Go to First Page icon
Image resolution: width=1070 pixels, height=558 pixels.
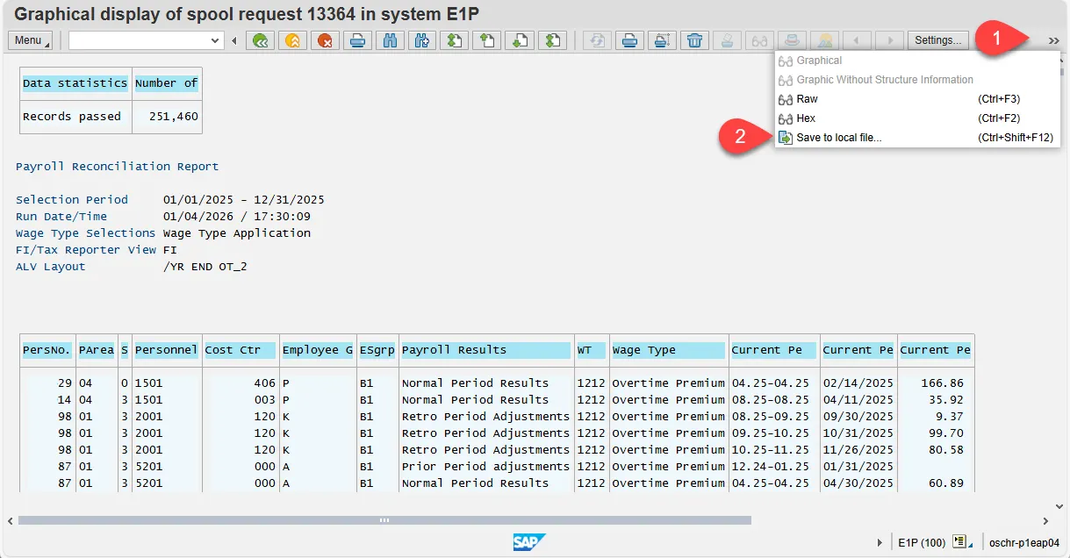click(454, 40)
